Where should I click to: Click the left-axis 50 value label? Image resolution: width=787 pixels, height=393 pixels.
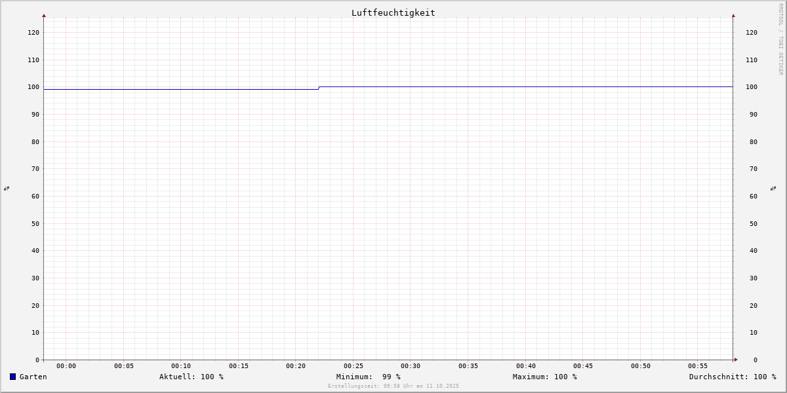[35, 223]
